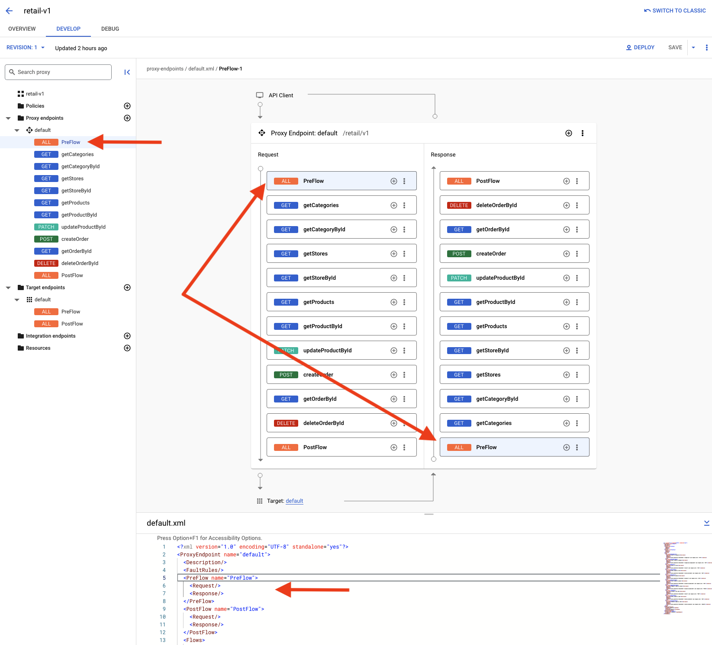The height and width of the screenshot is (645, 712).
Task: Click the PostFlow name line in XML editor
Action: (x=224, y=609)
